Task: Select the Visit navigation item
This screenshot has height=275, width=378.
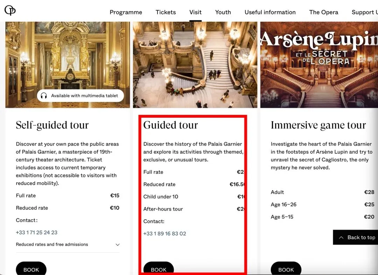Action: pyautogui.click(x=195, y=12)
